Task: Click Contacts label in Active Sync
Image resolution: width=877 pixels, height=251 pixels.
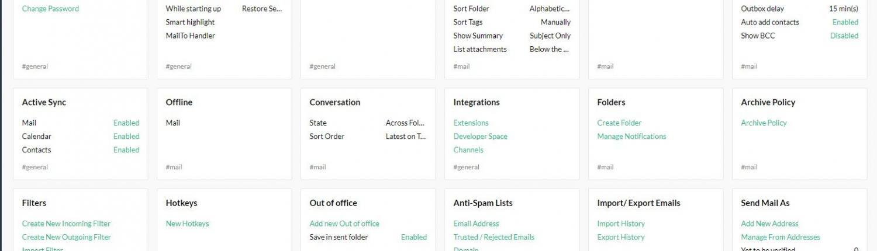Action: coord(36,150)
